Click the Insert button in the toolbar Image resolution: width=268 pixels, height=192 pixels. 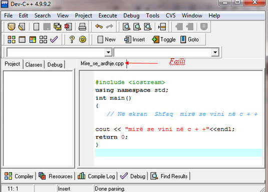click(135, 39)
